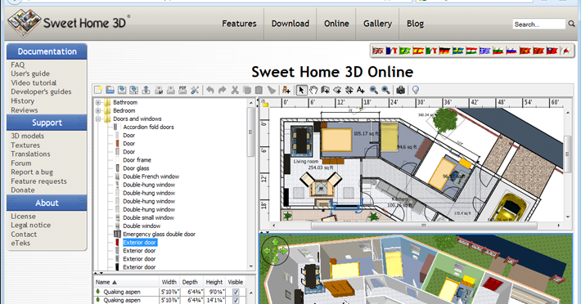Click the Search input field
The image size is (581, 304).
(539, 24)
